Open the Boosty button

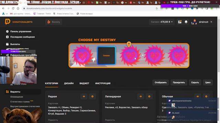coord(54,22)
